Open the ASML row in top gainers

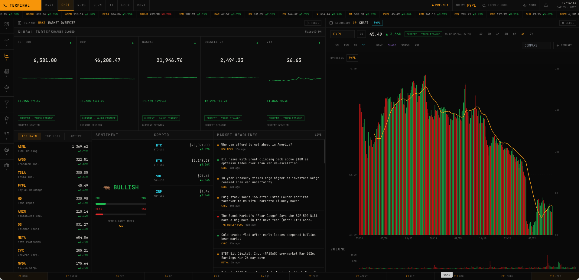coord(53,149)
